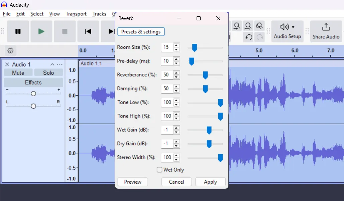Image resolution: width=344 pixels, height=201 pixels.
Task: Enable the Wet Only checkbox
Action: pyautogui.click(x=159, y=170)
